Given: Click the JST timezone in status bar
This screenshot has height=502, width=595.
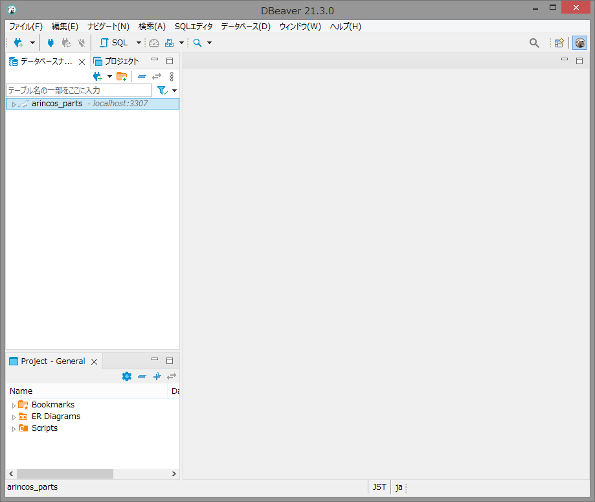Looking at the screenshot, I should tap(379, 487).
